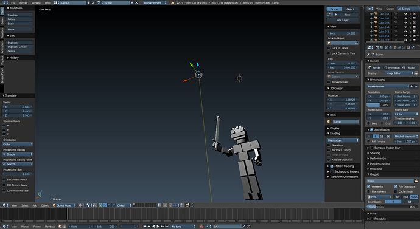The height and width of the screenshot is (229, 420).
Task: Click the auto keyframe record button
Action: 201,227
